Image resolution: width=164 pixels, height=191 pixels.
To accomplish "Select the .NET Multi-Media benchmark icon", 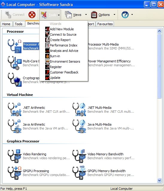I will pyautogui.click(x=79, y=109).
